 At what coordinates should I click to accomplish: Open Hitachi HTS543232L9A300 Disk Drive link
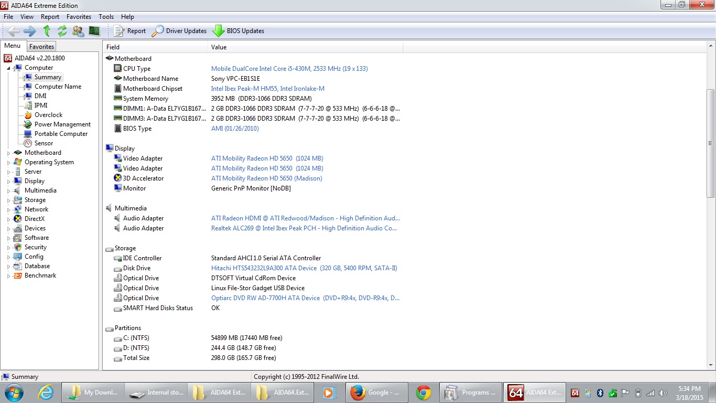coord(304,268)
